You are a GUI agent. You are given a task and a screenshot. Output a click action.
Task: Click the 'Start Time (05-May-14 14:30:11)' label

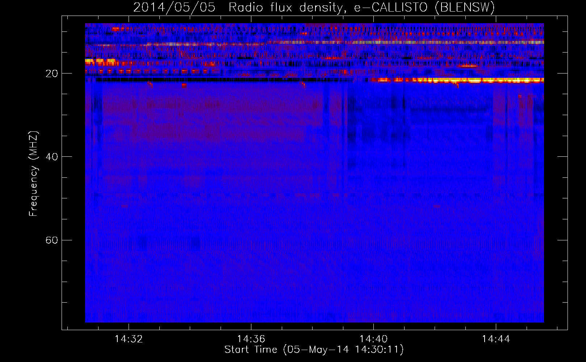[314, 350]
